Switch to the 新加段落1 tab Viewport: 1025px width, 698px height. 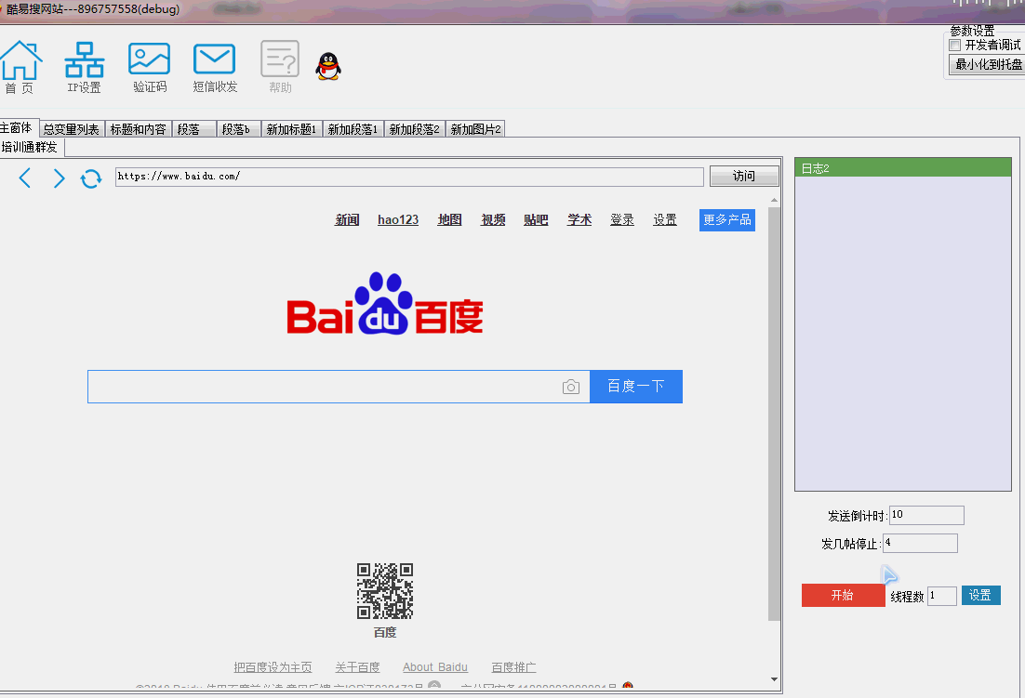pos(353,129)
